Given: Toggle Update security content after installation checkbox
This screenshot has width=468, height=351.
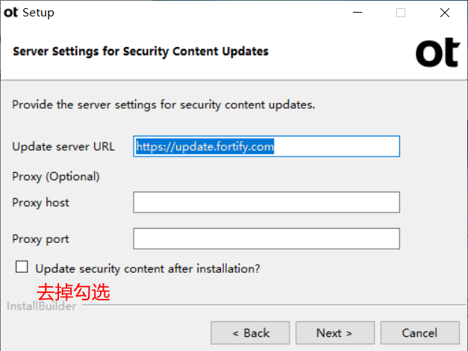Looking at the screenshot, I should (22, 267).
